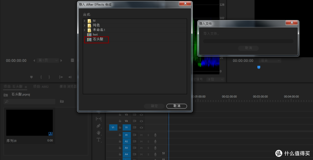Select the Pen tool in the tools panel

(x=99, y=126)
